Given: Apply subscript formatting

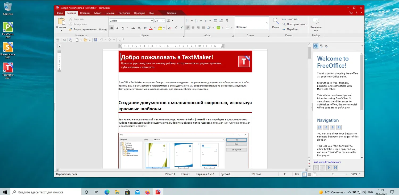Looking at the screenshot, I should pyautogui.click(x=139, y=28).
